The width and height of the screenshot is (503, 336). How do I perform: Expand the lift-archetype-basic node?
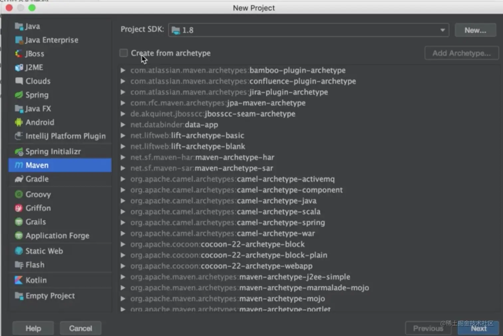(x=123, y=136)
